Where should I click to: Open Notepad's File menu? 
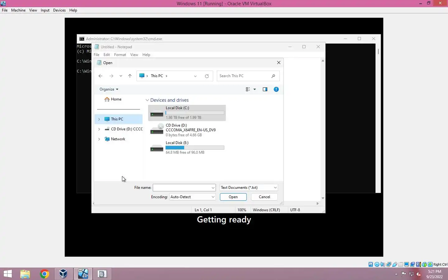click(x=96, y=55)
